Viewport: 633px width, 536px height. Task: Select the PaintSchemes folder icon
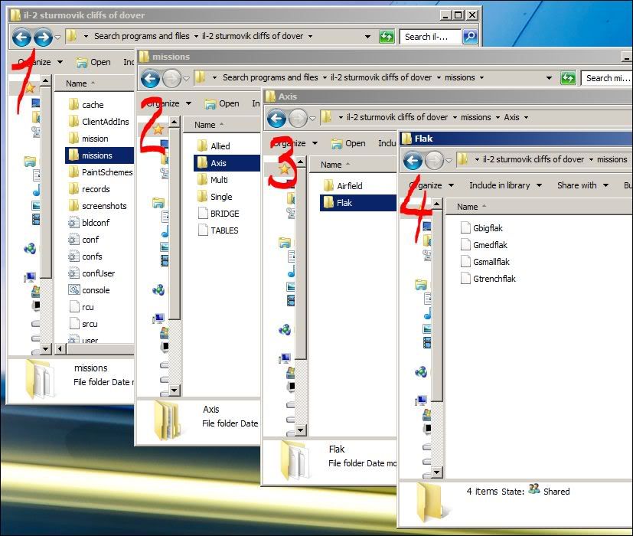pos(73,172)
